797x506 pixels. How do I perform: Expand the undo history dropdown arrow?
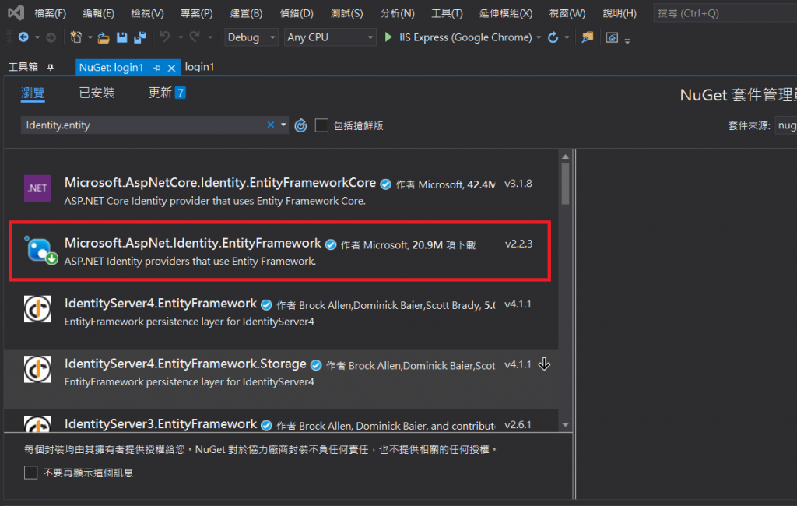tap(181, 37)
